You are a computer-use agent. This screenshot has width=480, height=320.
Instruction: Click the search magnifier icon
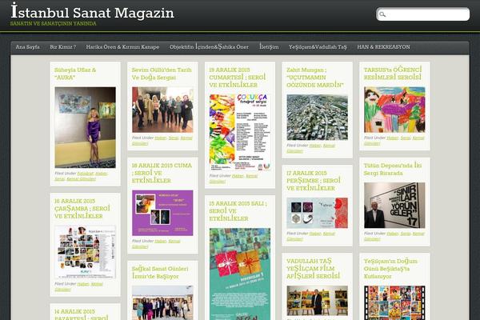click(x=382, y=14)
